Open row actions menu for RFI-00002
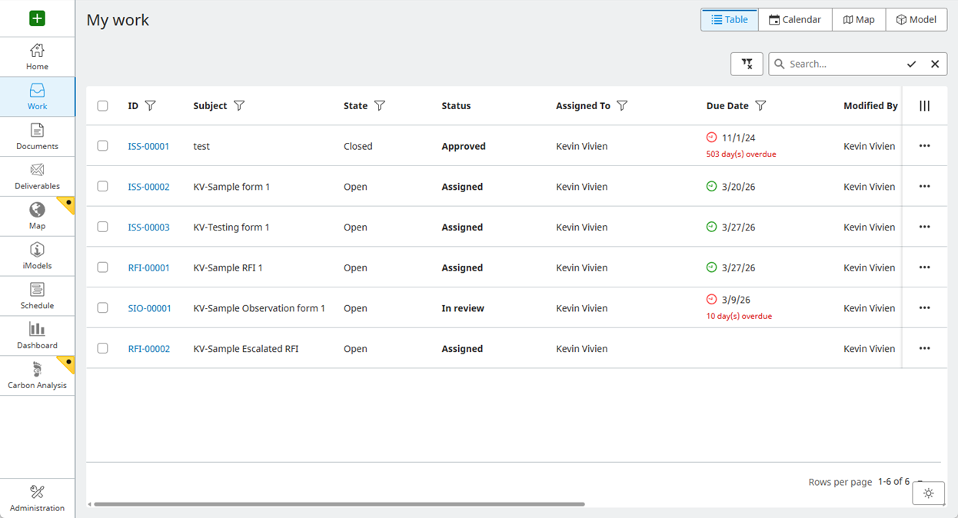958x518 pixels. [x=924, y=349]
